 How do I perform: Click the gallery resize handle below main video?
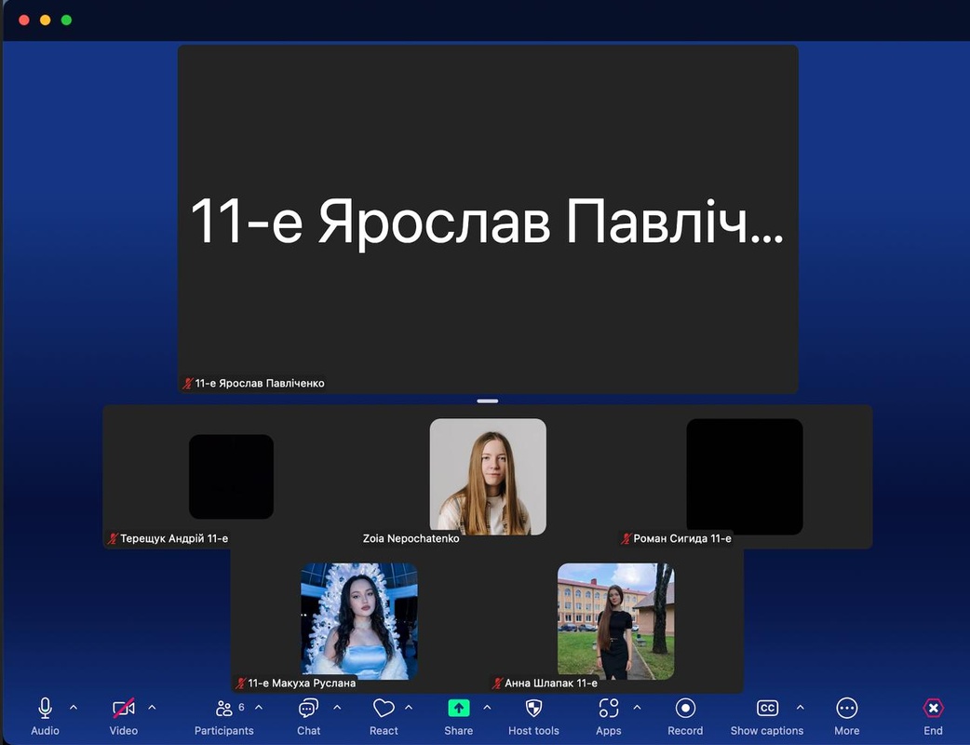(487, 401)
